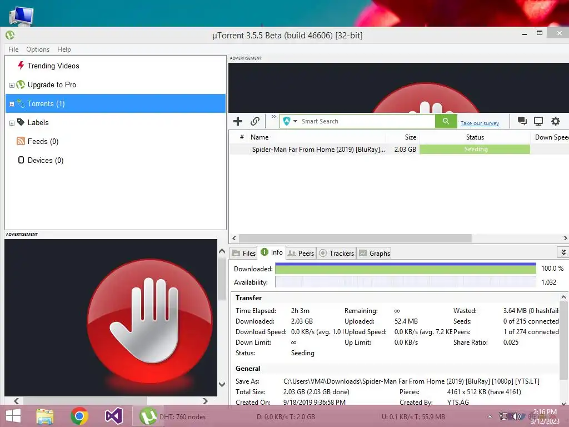The width and height of the screenshot is (569, 427).
Task: Select the Info tab
Action: [272, 252]
